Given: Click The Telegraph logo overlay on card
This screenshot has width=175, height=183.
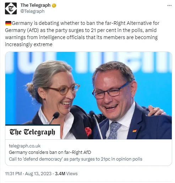Looking at the screenshot, I should 32,132.
